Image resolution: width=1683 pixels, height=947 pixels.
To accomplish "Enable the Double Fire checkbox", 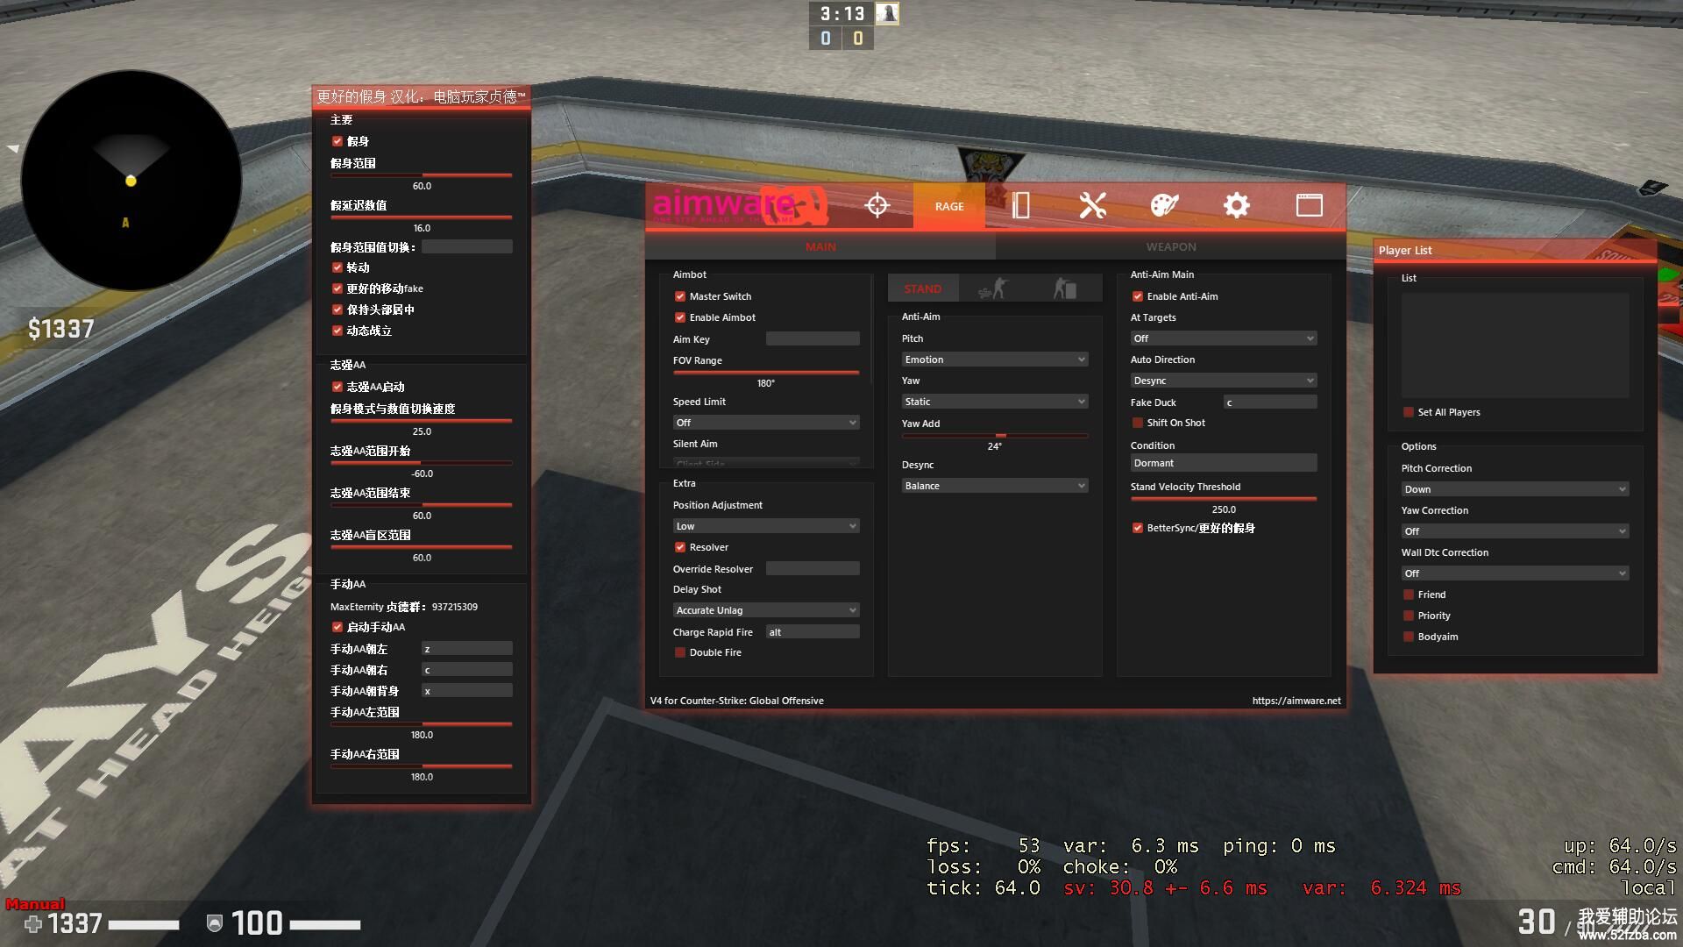I will coord(679,652).
